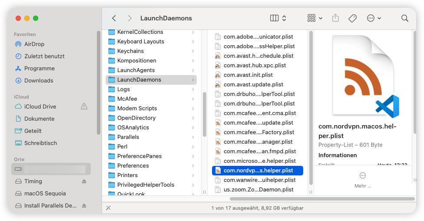Screen dimensions: 424x221
Task: Eject the Install Parallels volume
Action: pyautogui.click(x=84, y=206)
